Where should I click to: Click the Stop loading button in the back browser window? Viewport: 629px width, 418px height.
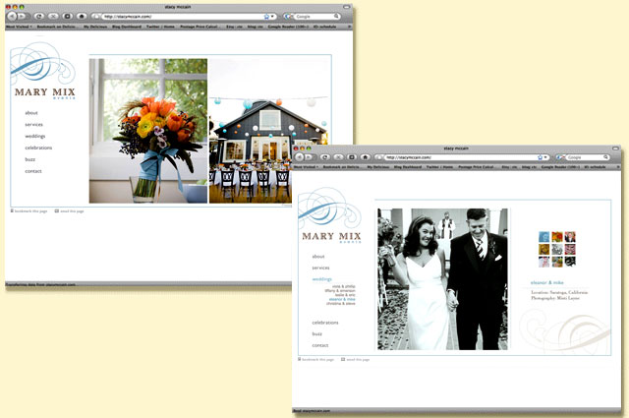[53, 17]
